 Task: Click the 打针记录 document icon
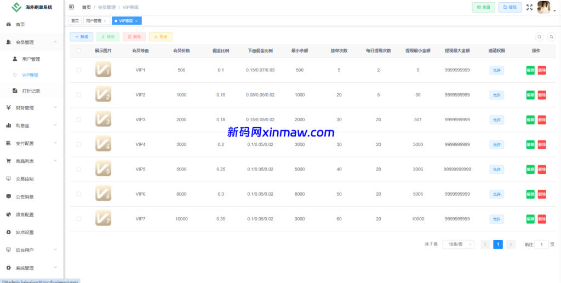click(x=15, y=90)
